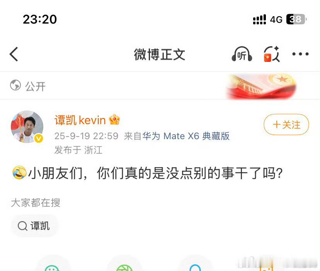Tap the red flag banner image
The width and height of the screenshot is (320, 271).
coord(261,86)
